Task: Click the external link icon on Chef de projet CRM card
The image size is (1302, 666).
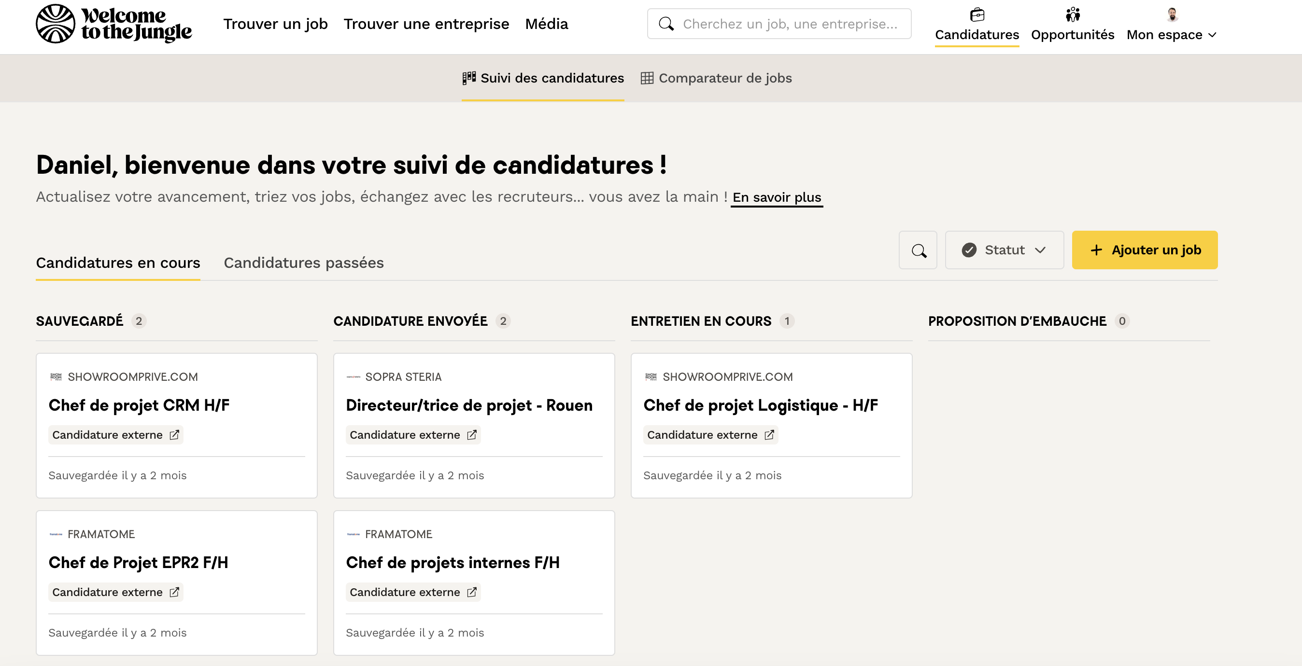Action: 174,435
